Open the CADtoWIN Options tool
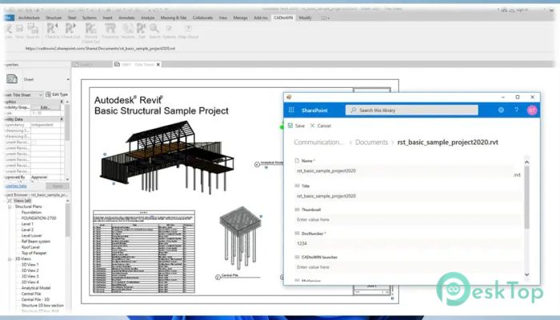The image size is (560, 320). [x=169, y=28]
